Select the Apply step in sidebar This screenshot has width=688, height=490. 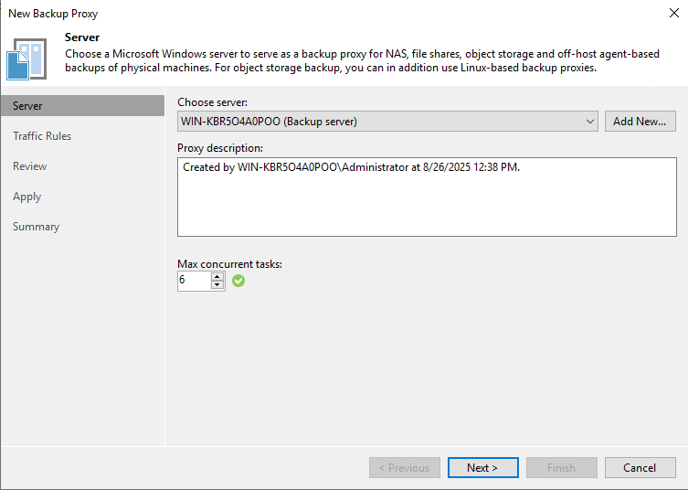(x=27, y=197)
